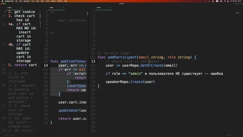Click the '3. check cart' line in left pane
The image size is (243, 137).
(22, 16)
